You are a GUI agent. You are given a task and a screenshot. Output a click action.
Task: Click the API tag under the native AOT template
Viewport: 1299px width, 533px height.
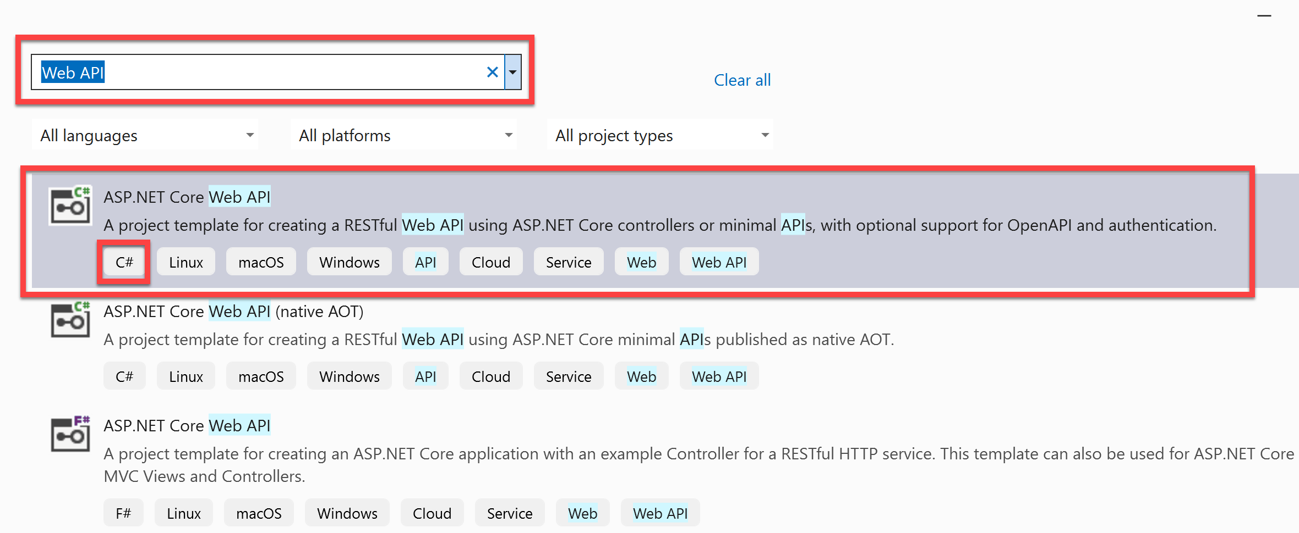[425, 376]
